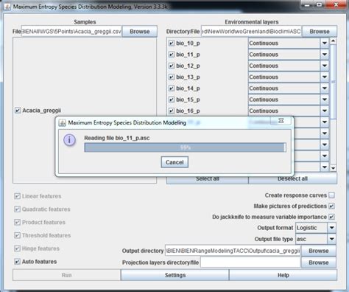This screenshot has width=349, height=292.
Task: Toggle the bio_10_p layer checkbox
Action: point(172,44)
